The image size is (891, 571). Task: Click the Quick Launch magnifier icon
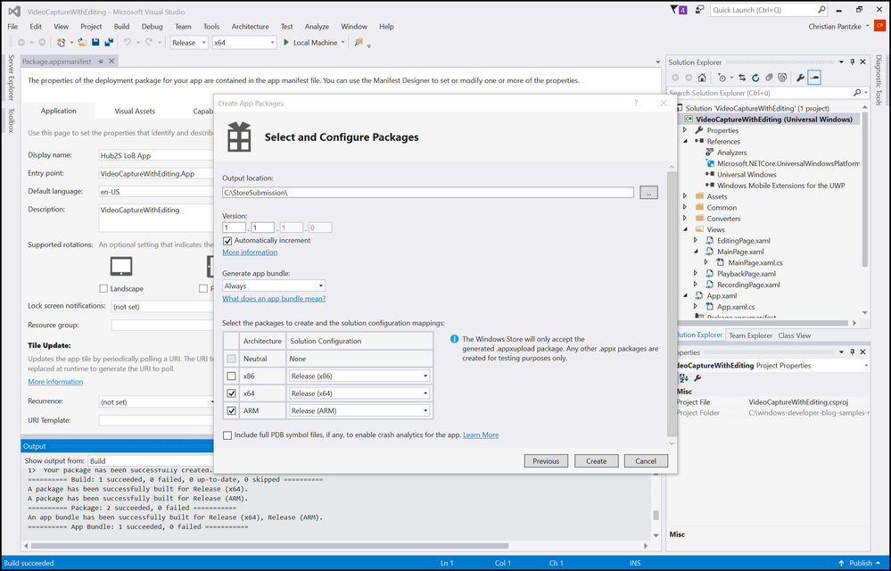click(x=821, y=10)
